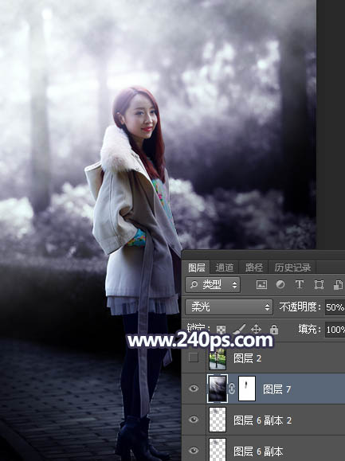Lock layer position move icon
The image size is (345, 461).
(257, 330)
